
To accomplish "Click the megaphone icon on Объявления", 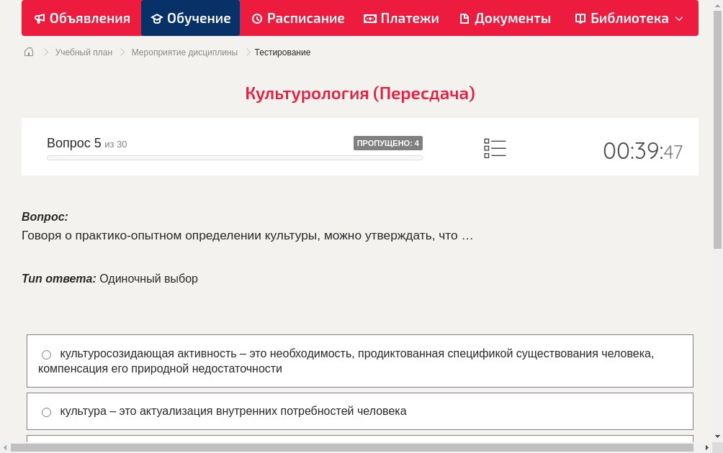I will (x=39, y=18).
